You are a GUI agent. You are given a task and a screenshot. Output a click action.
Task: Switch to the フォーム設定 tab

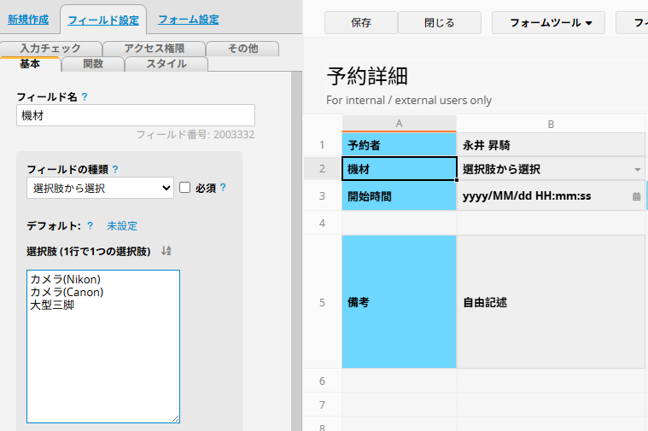point(188,20)
